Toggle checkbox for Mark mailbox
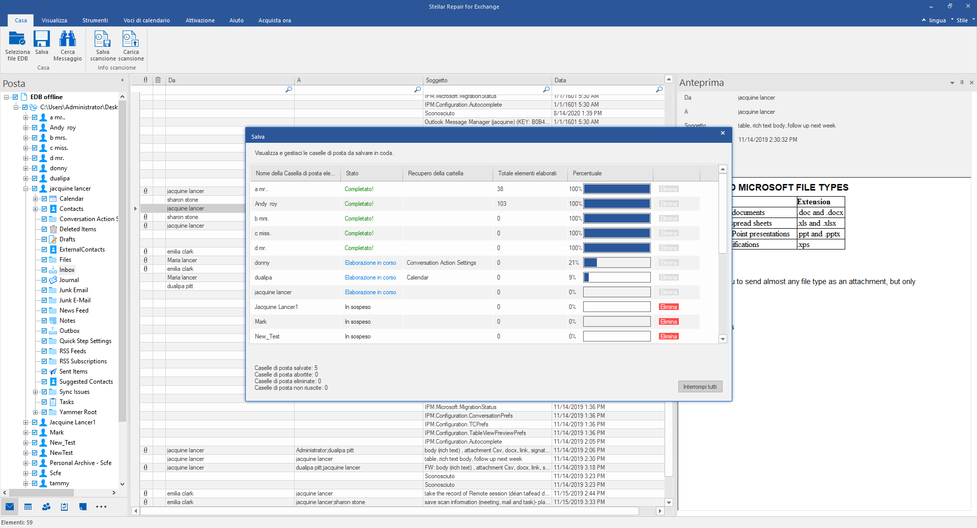This screenshot has width=977, height=528. tap(35, 432)
